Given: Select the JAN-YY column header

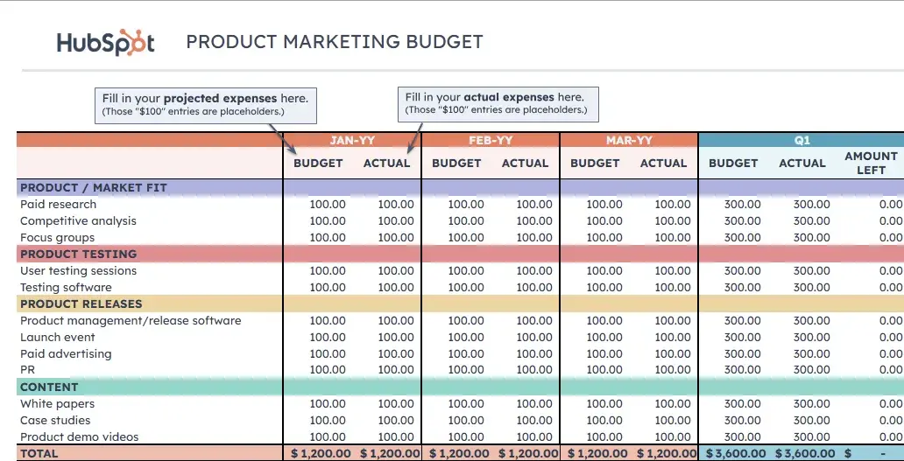Looking at the screenshot, I should click(x=352, y=140).
